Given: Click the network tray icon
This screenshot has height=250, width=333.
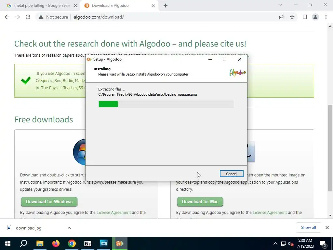Looking at the screenshot, I should (x=283, y=243).
